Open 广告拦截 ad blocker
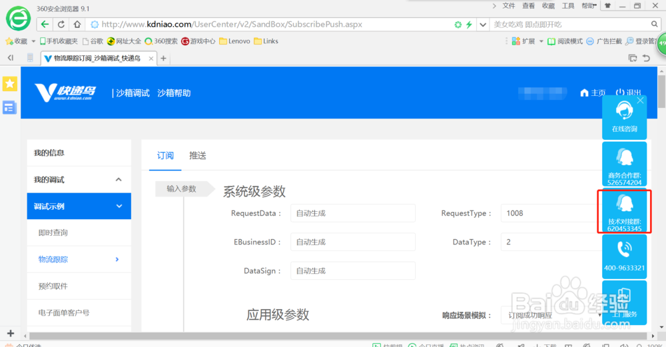The image size is (666, 347). (604, 41)
